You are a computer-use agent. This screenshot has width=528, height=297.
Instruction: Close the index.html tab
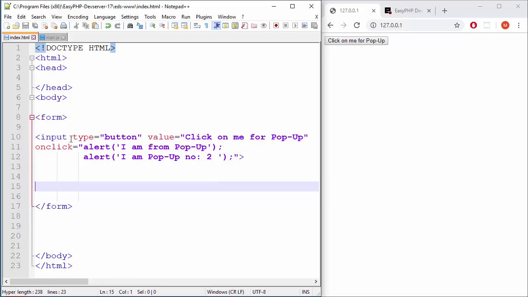[x=33, y=38]
